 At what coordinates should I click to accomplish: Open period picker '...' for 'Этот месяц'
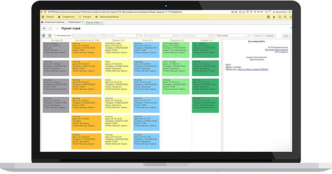[247, 36]
